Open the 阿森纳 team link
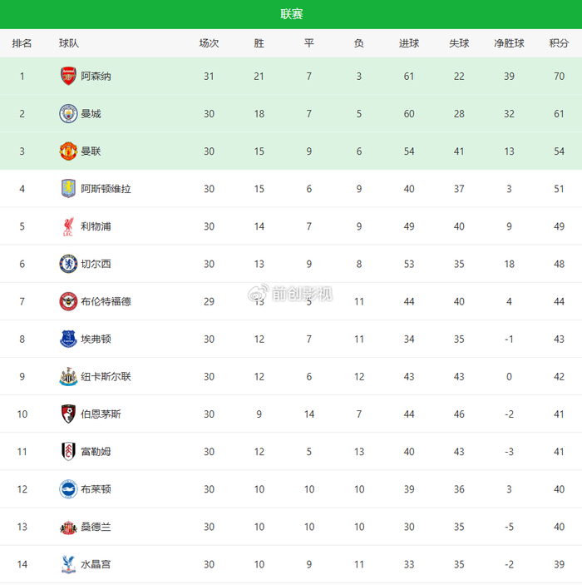Image resolution: width=582 pixels, height=585 pixels. coord(96,77)
